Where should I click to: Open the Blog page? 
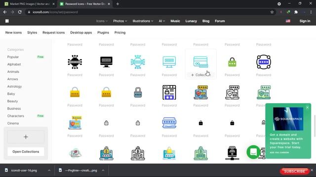206,21
